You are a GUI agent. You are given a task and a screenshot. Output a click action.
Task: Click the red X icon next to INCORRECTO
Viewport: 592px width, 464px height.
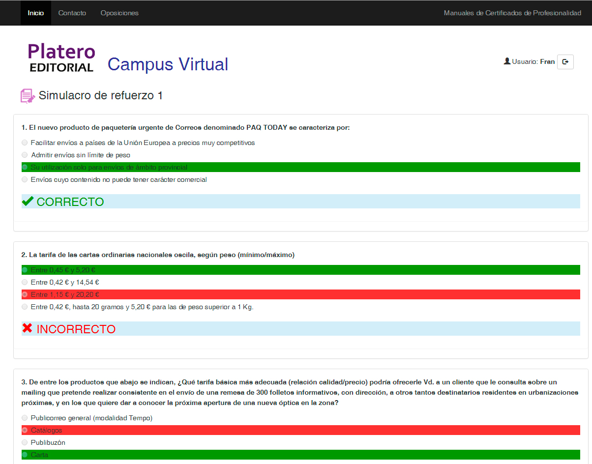28,328
